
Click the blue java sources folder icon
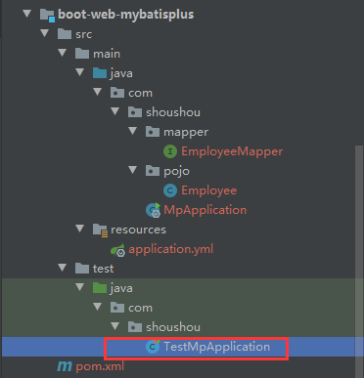coord(100,73)
